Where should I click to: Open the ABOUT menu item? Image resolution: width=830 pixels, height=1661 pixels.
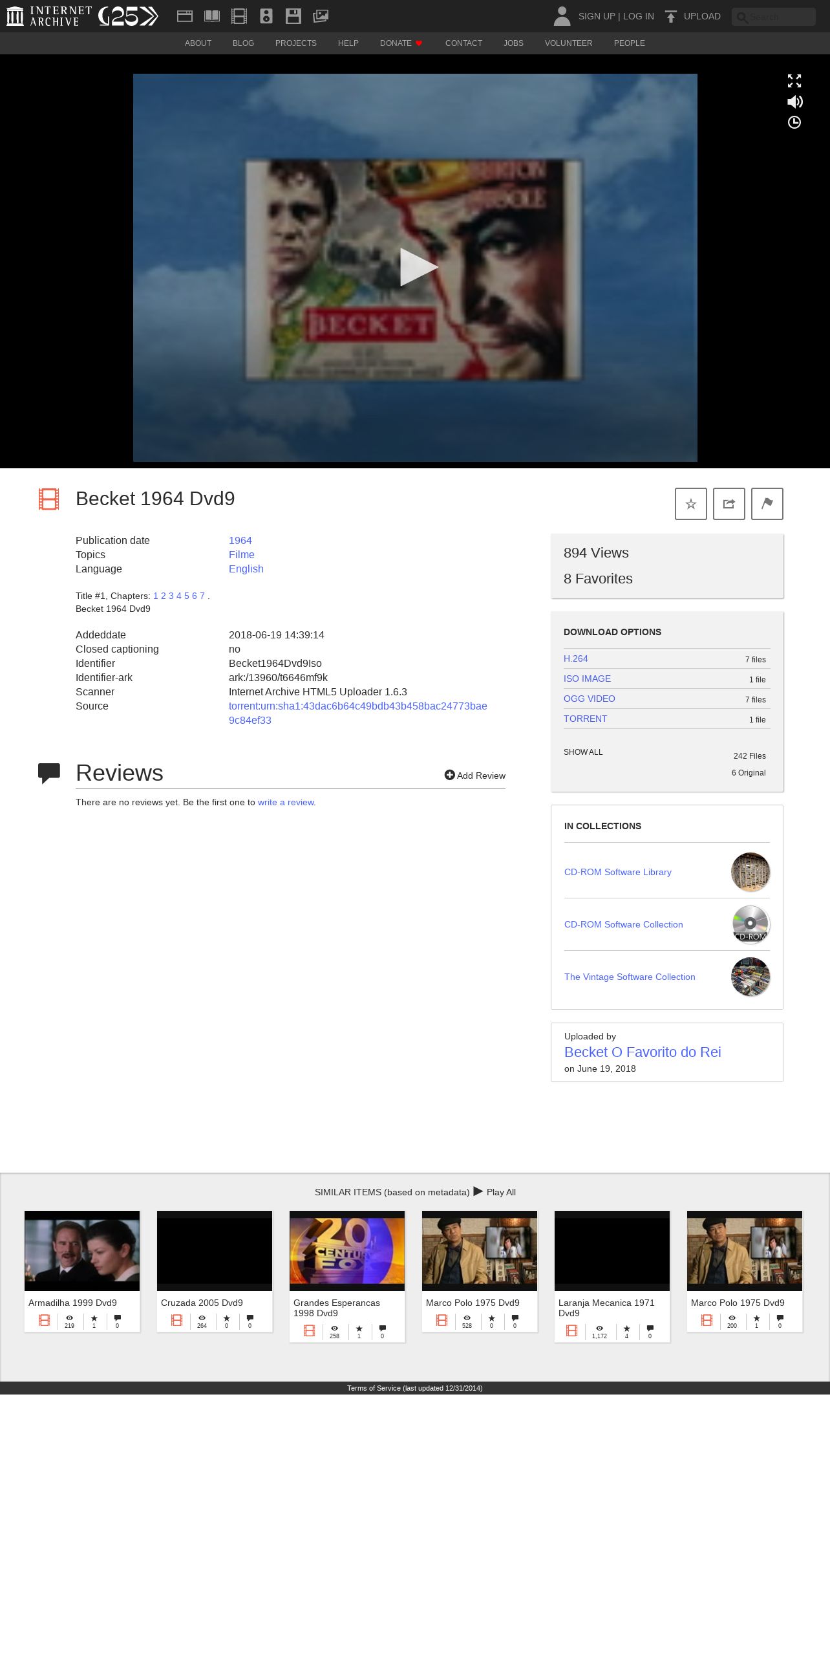click(x=198, y=43)
